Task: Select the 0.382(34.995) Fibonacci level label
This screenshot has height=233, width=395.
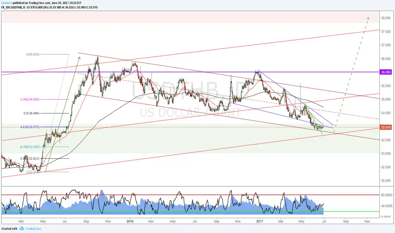Action: pos(30,100)
